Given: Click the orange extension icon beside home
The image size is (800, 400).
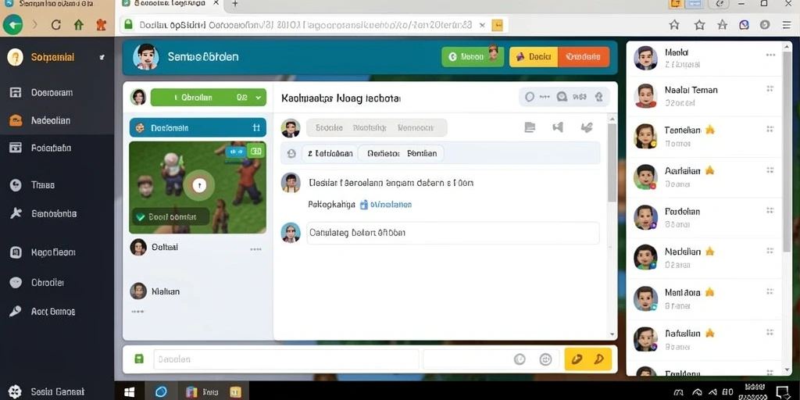Looking at the screenshot, I should tap(102, 24).
